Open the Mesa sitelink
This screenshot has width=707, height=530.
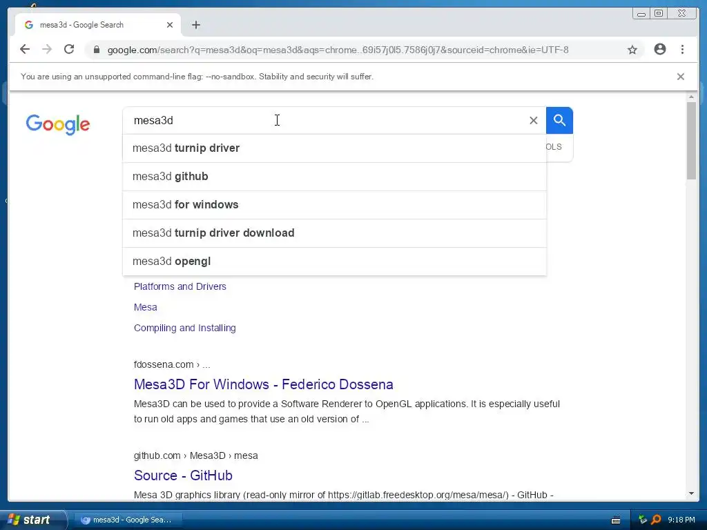145,307
